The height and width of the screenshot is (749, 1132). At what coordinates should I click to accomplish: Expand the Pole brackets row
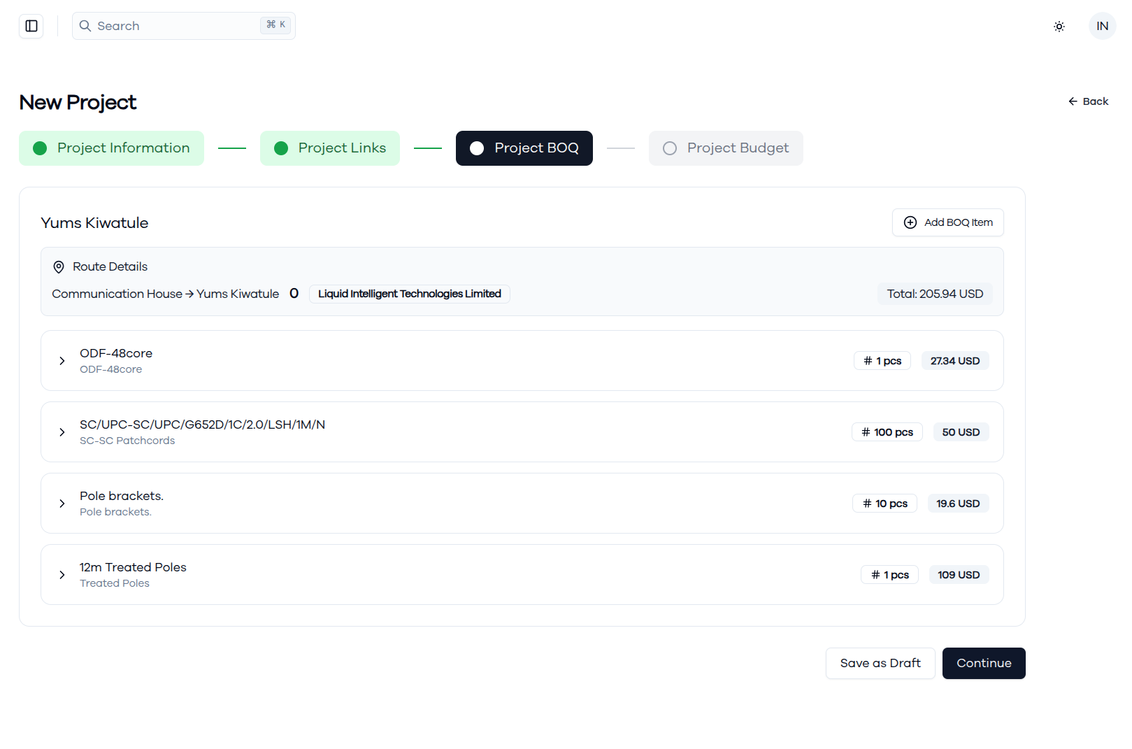click(x=522, y=504)
